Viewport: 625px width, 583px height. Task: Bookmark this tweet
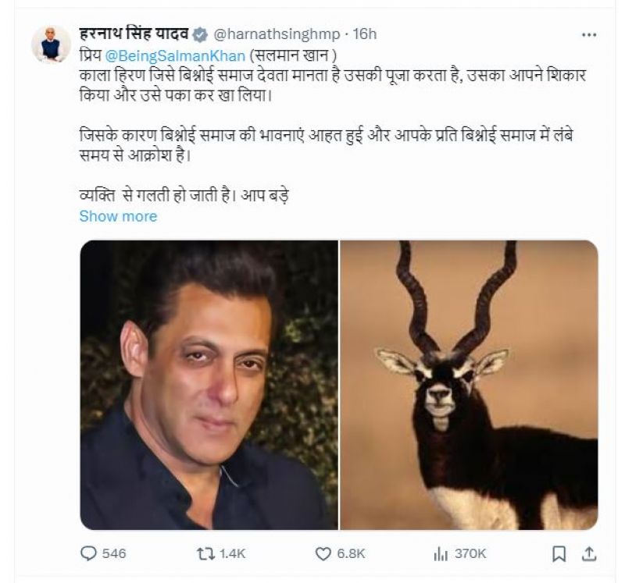click(559, 553)
